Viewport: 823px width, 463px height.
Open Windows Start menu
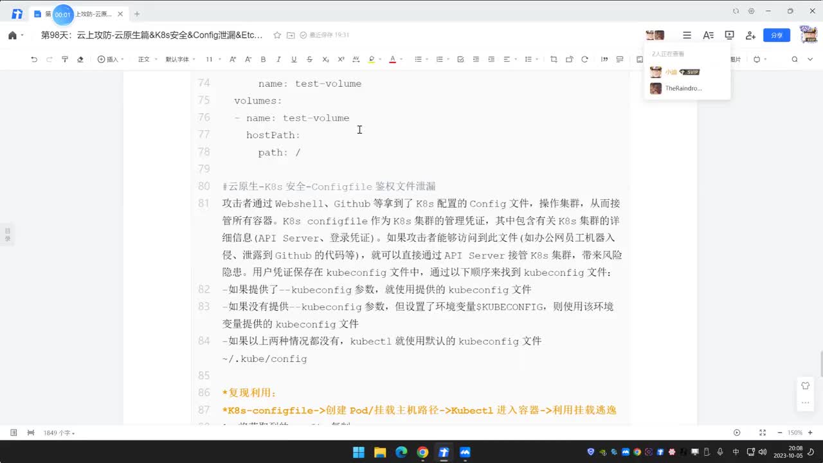pyautogui.click(x=359, y=452)
